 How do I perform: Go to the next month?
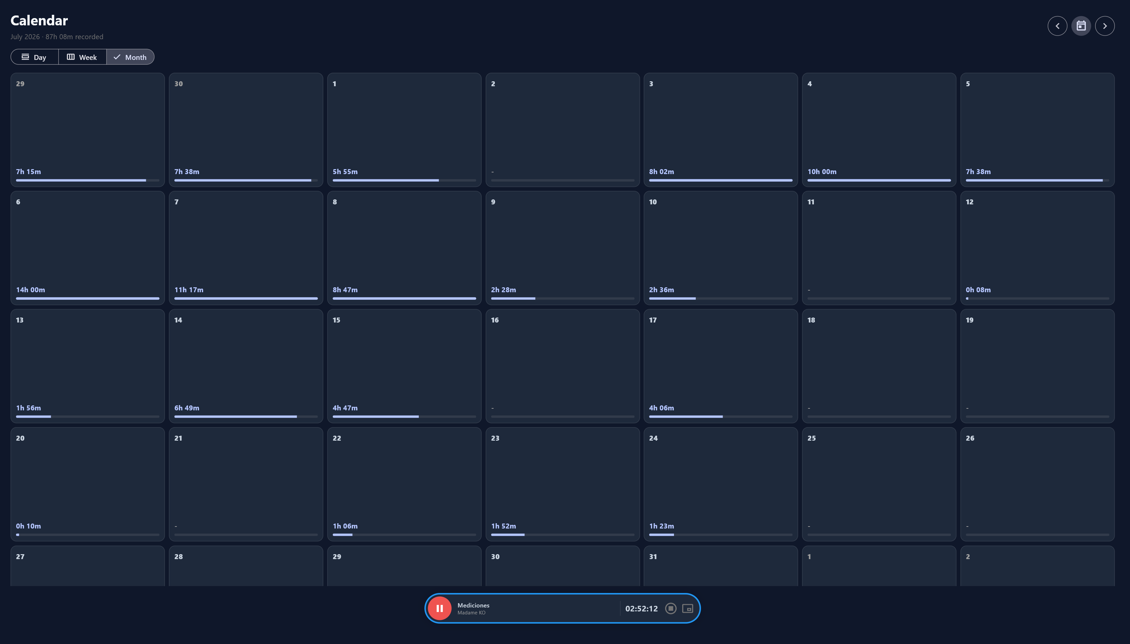point(1104,26)
